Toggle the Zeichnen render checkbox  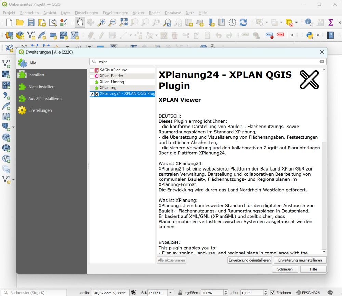[x=273, y=293]
